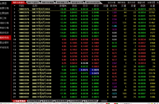Image resolution: width=159 pixels, height=104 pixels.
Task: Click the horizontal scrollbar beside the bottom tabs
Action: [x=104, y=101]
